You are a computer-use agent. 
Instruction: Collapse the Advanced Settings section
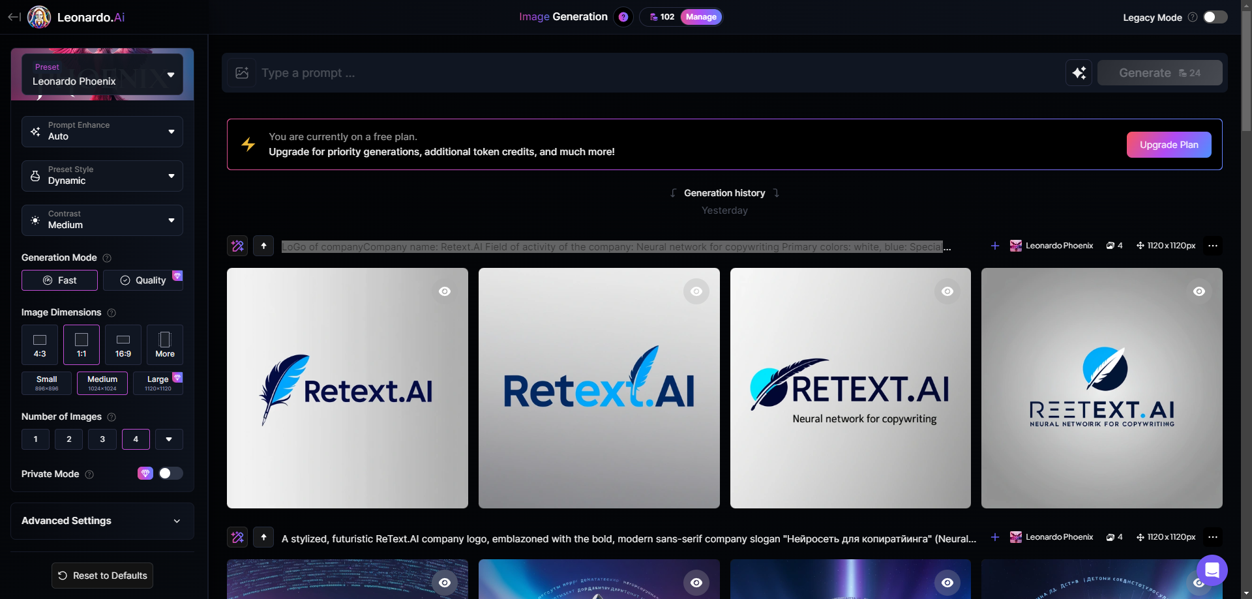point(177,521)
